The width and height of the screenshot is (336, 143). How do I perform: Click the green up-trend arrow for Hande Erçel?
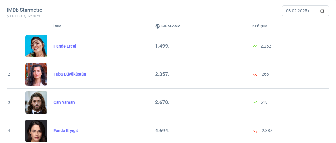pyautogui.click(x=255, y=46)
